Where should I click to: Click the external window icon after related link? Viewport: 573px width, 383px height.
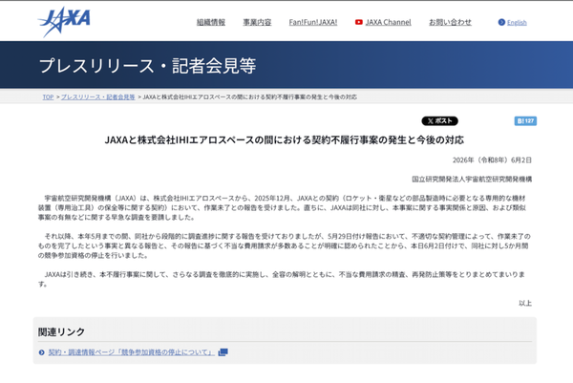pyautogui.click(x=223, y=352)
